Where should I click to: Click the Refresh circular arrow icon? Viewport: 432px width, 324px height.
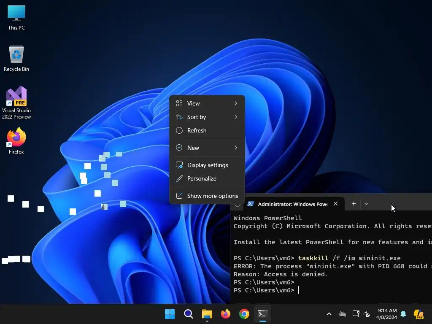click(179, 130)
